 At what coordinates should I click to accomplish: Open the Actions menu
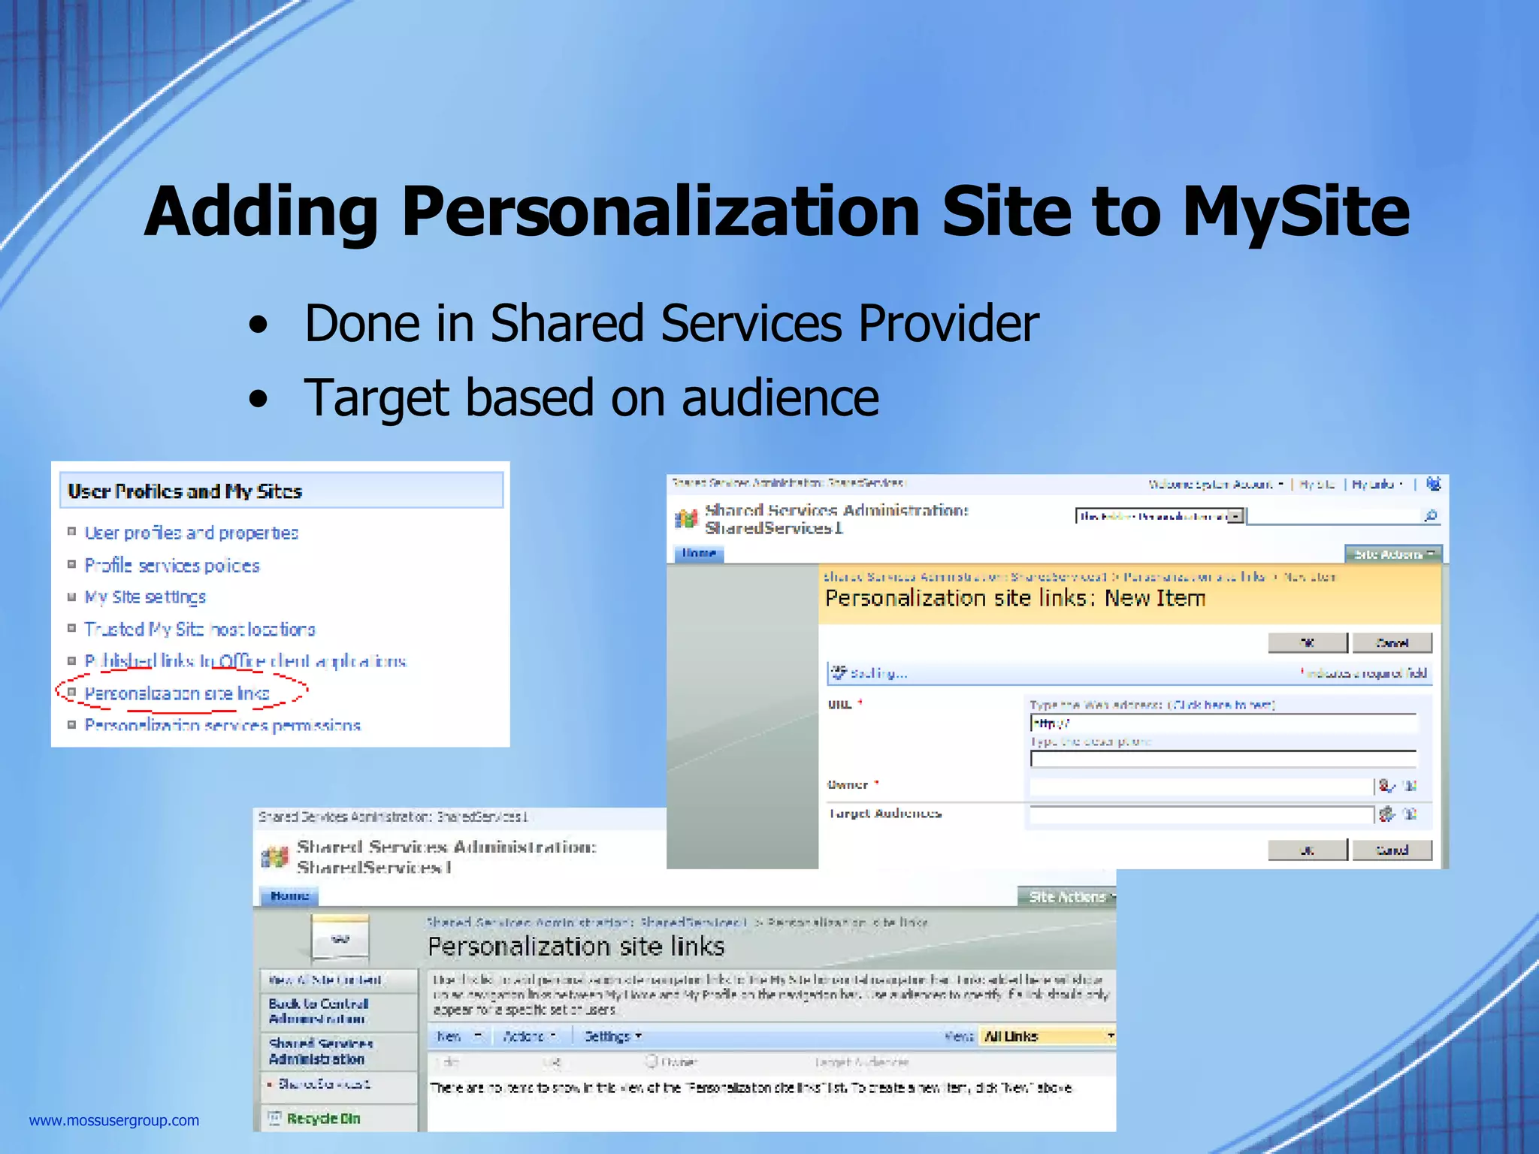(530, 1037)
